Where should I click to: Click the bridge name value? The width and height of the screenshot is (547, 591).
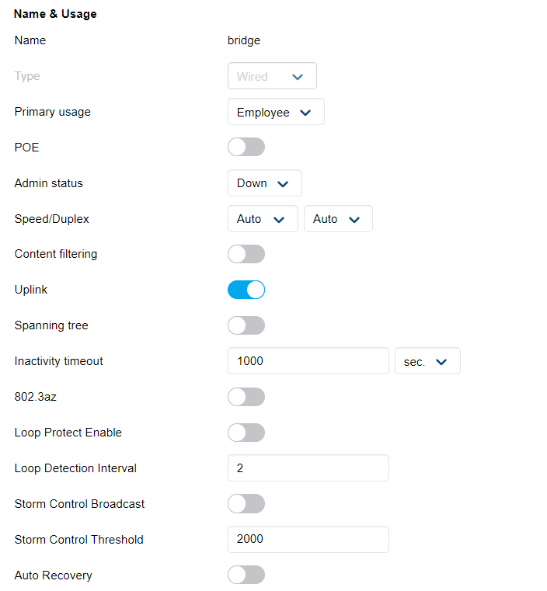coord(244,40)
